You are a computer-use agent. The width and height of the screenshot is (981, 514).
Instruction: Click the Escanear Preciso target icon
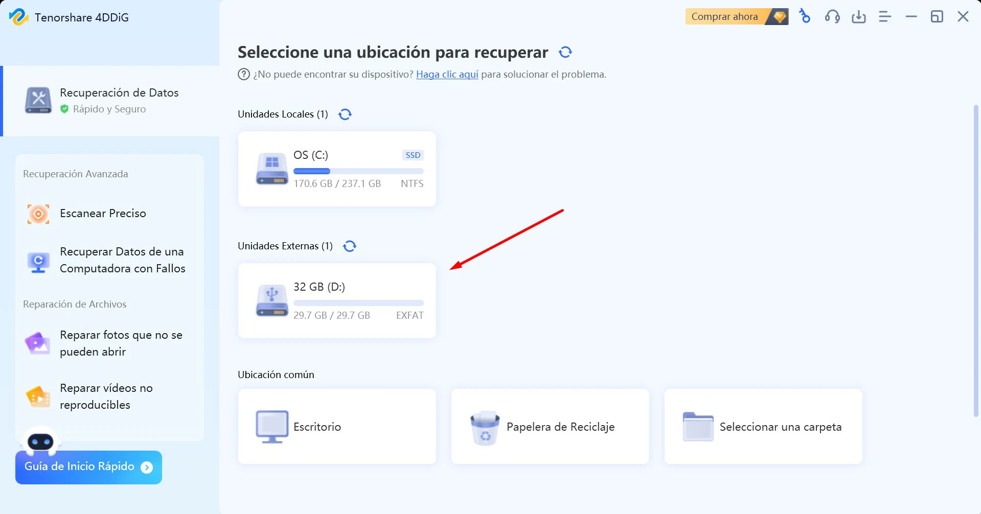coord(38,214)
